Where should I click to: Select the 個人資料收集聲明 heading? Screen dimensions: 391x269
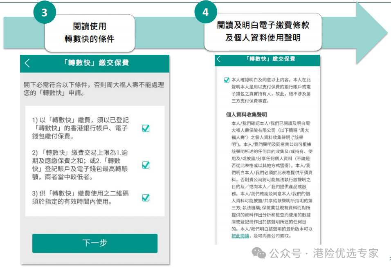pos(246,115)
